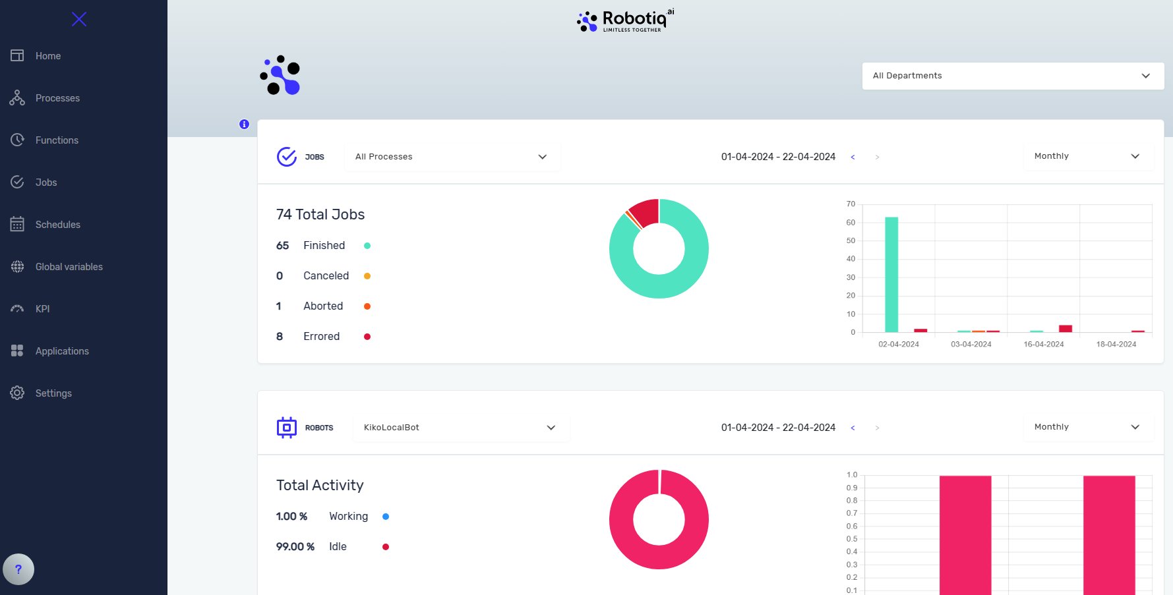Go to next Jobs date range
The height and width of the screenshot is (595, 1173).
point(877,157)
